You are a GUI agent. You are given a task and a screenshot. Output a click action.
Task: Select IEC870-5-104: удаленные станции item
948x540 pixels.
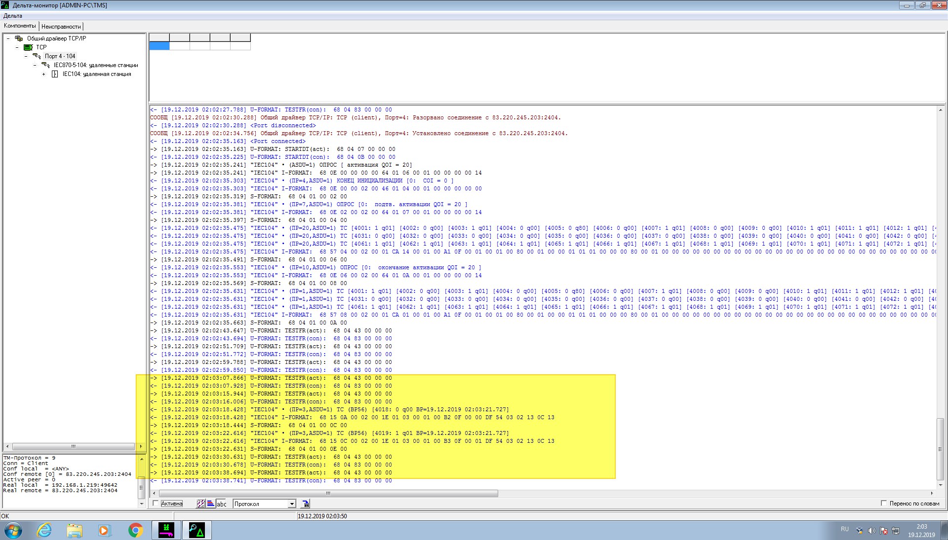96,65
